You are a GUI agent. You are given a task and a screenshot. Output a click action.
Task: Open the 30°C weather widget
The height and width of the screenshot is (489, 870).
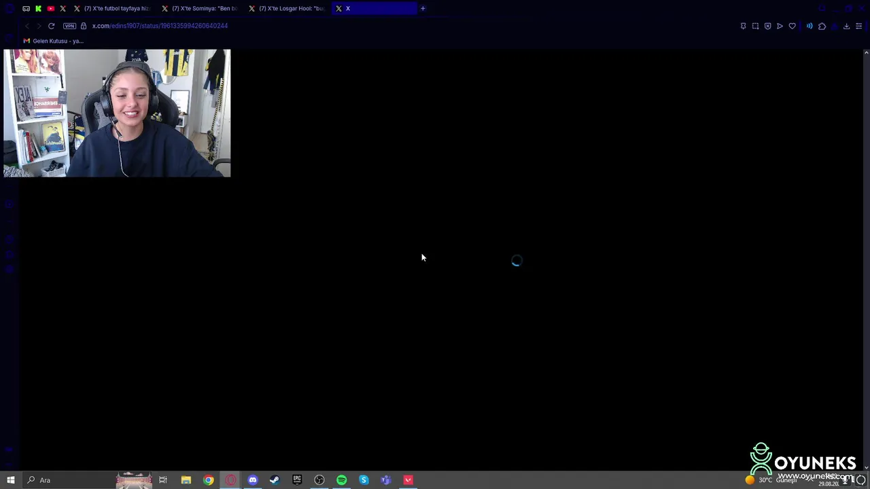771,480
